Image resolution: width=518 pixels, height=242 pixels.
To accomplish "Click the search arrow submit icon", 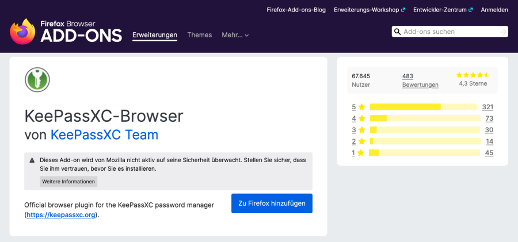I will tap(503, 32).
